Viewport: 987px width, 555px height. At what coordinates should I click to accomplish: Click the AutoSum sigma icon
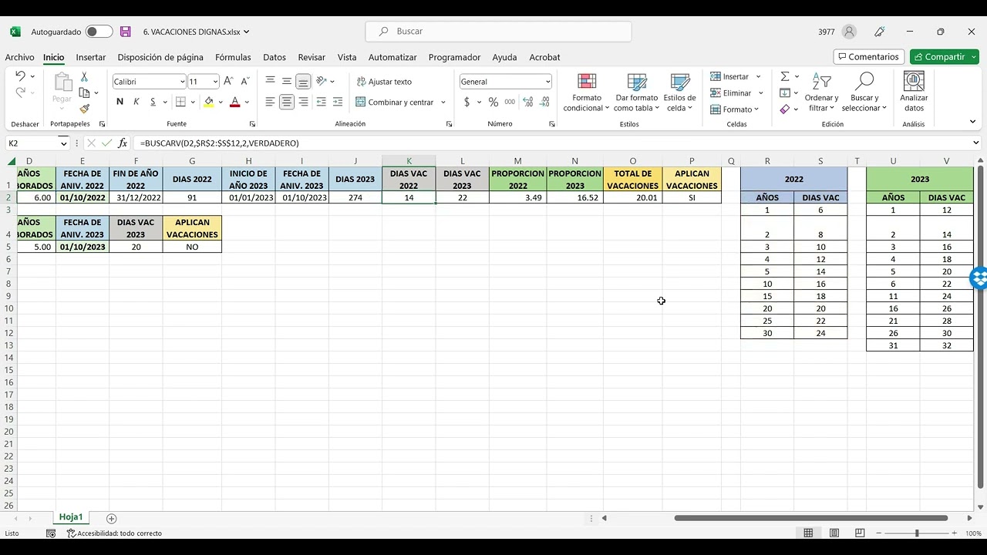pos(785,76)
